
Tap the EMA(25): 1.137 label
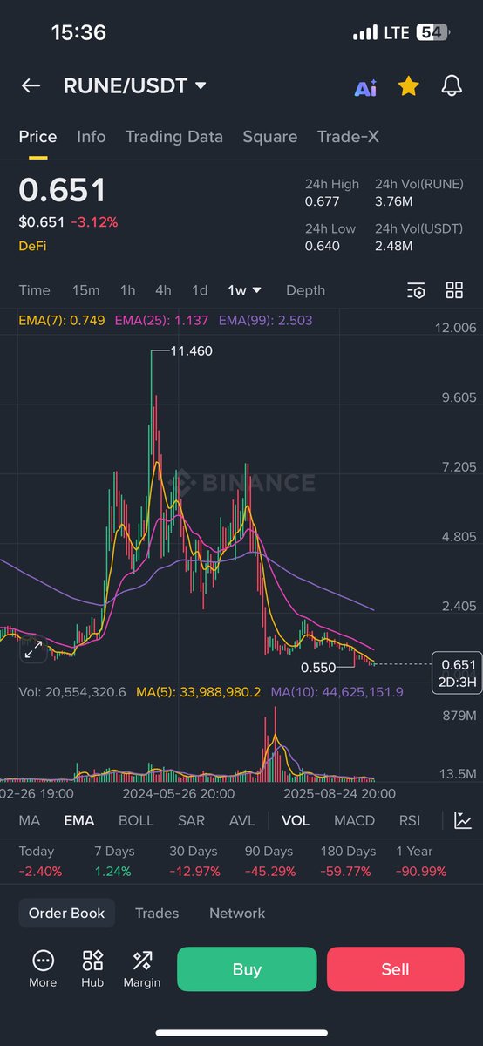pos(161,320)
